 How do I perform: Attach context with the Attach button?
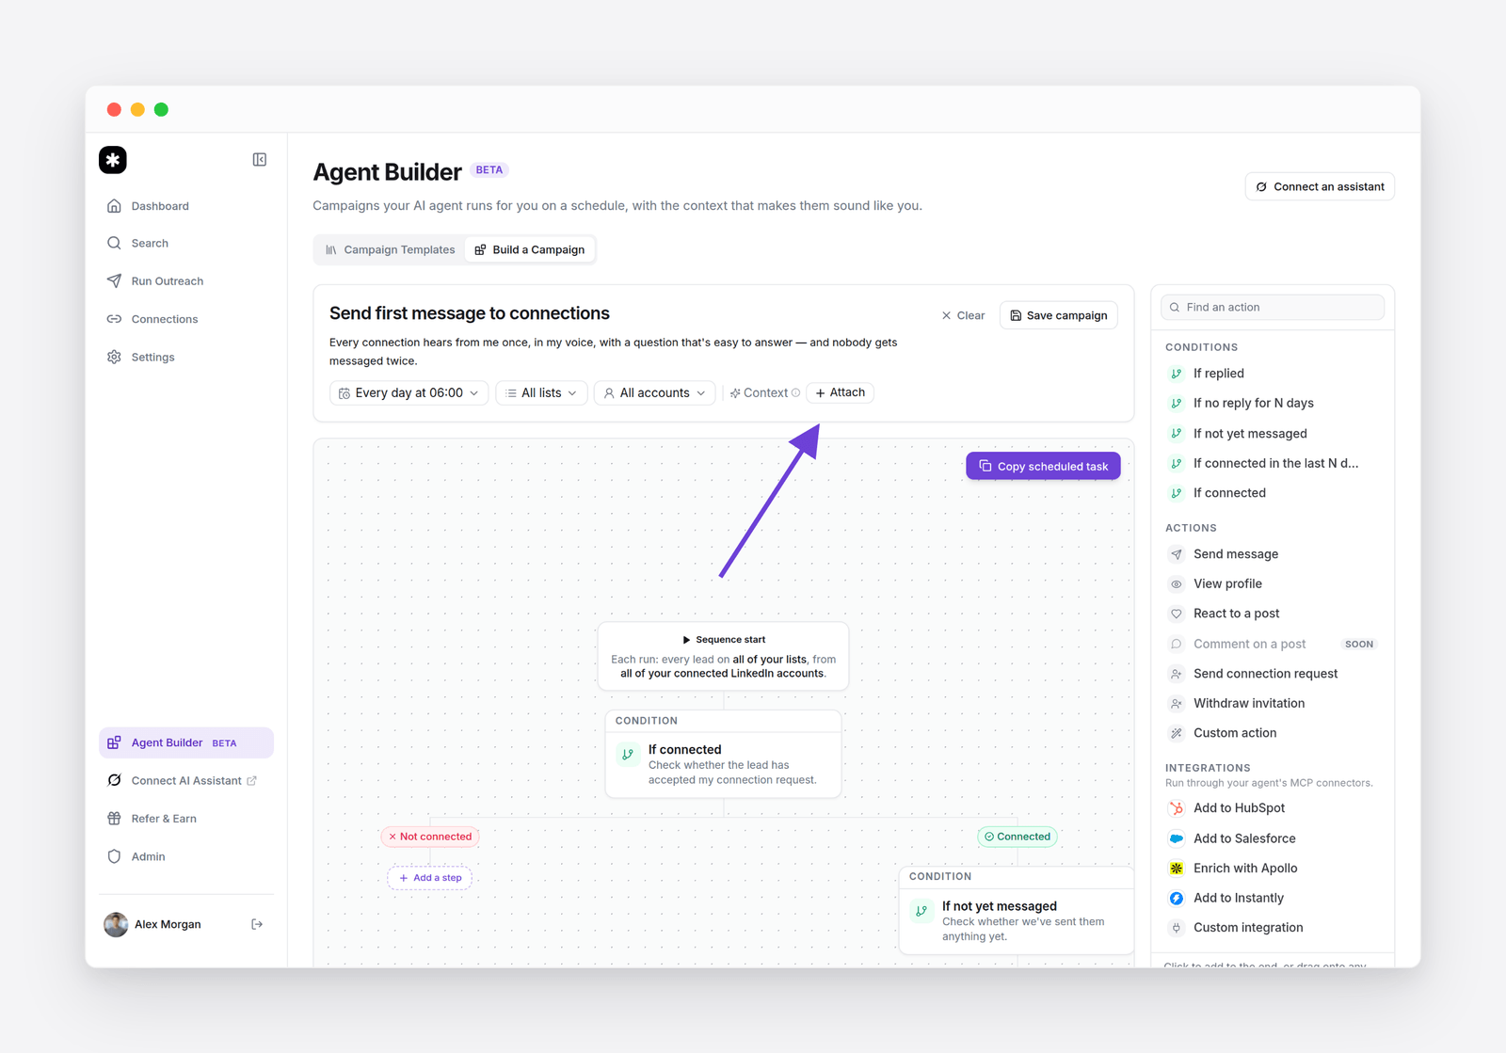coord(841,392)
